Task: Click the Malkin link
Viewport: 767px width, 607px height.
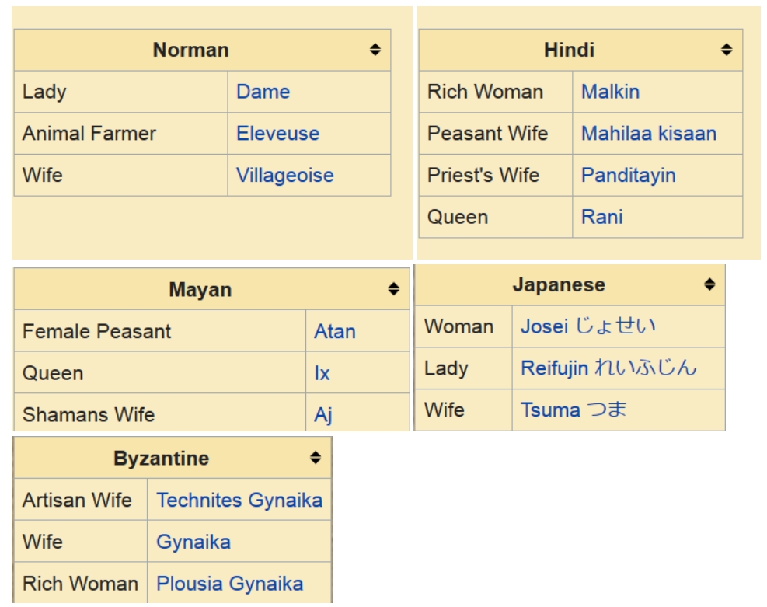Action: point(611,92)
